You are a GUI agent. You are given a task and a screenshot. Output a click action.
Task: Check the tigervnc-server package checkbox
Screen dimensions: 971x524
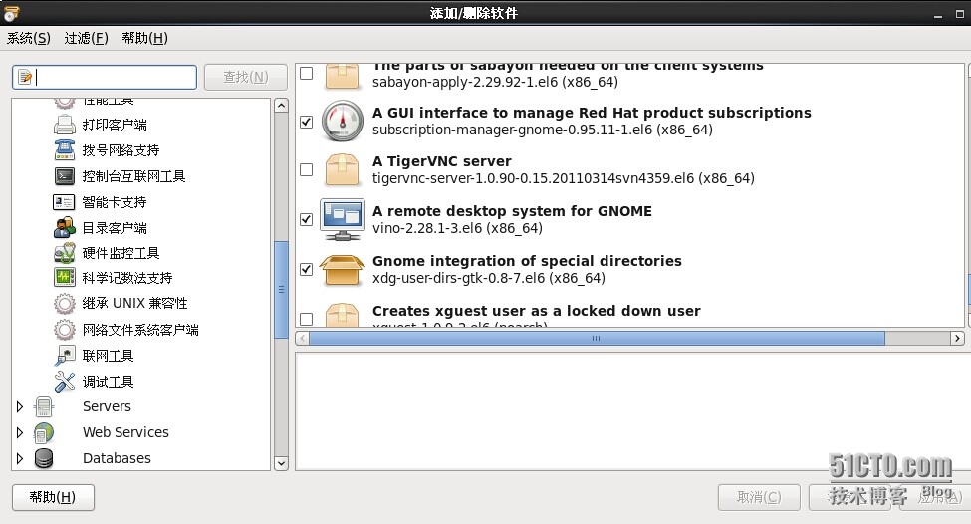click(306, 169)
